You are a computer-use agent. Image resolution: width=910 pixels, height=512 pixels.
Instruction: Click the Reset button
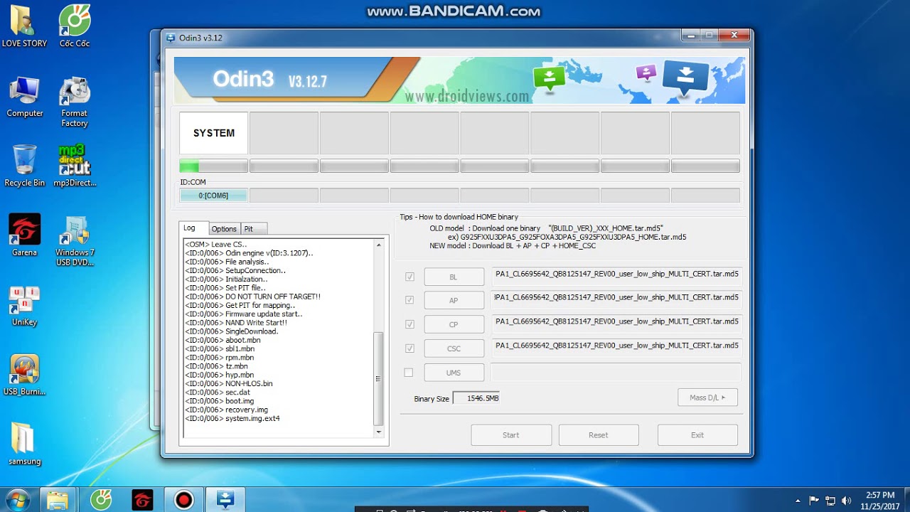pos(599,435)
